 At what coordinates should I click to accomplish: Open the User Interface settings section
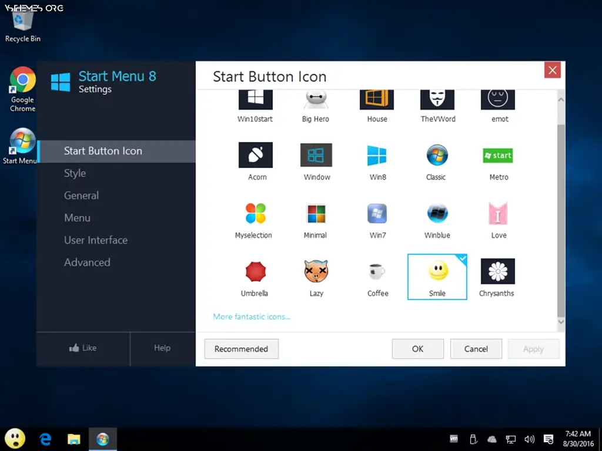point(96,240)
